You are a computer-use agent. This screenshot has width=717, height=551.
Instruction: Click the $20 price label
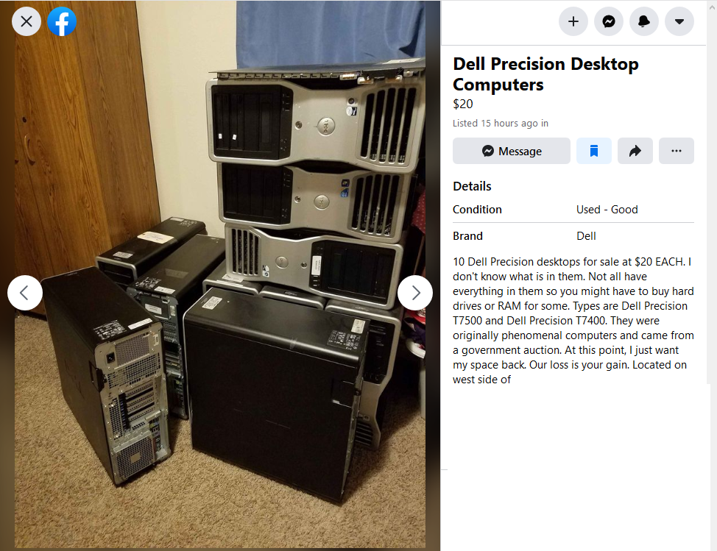pyautogui.click(x=463, y=104)
